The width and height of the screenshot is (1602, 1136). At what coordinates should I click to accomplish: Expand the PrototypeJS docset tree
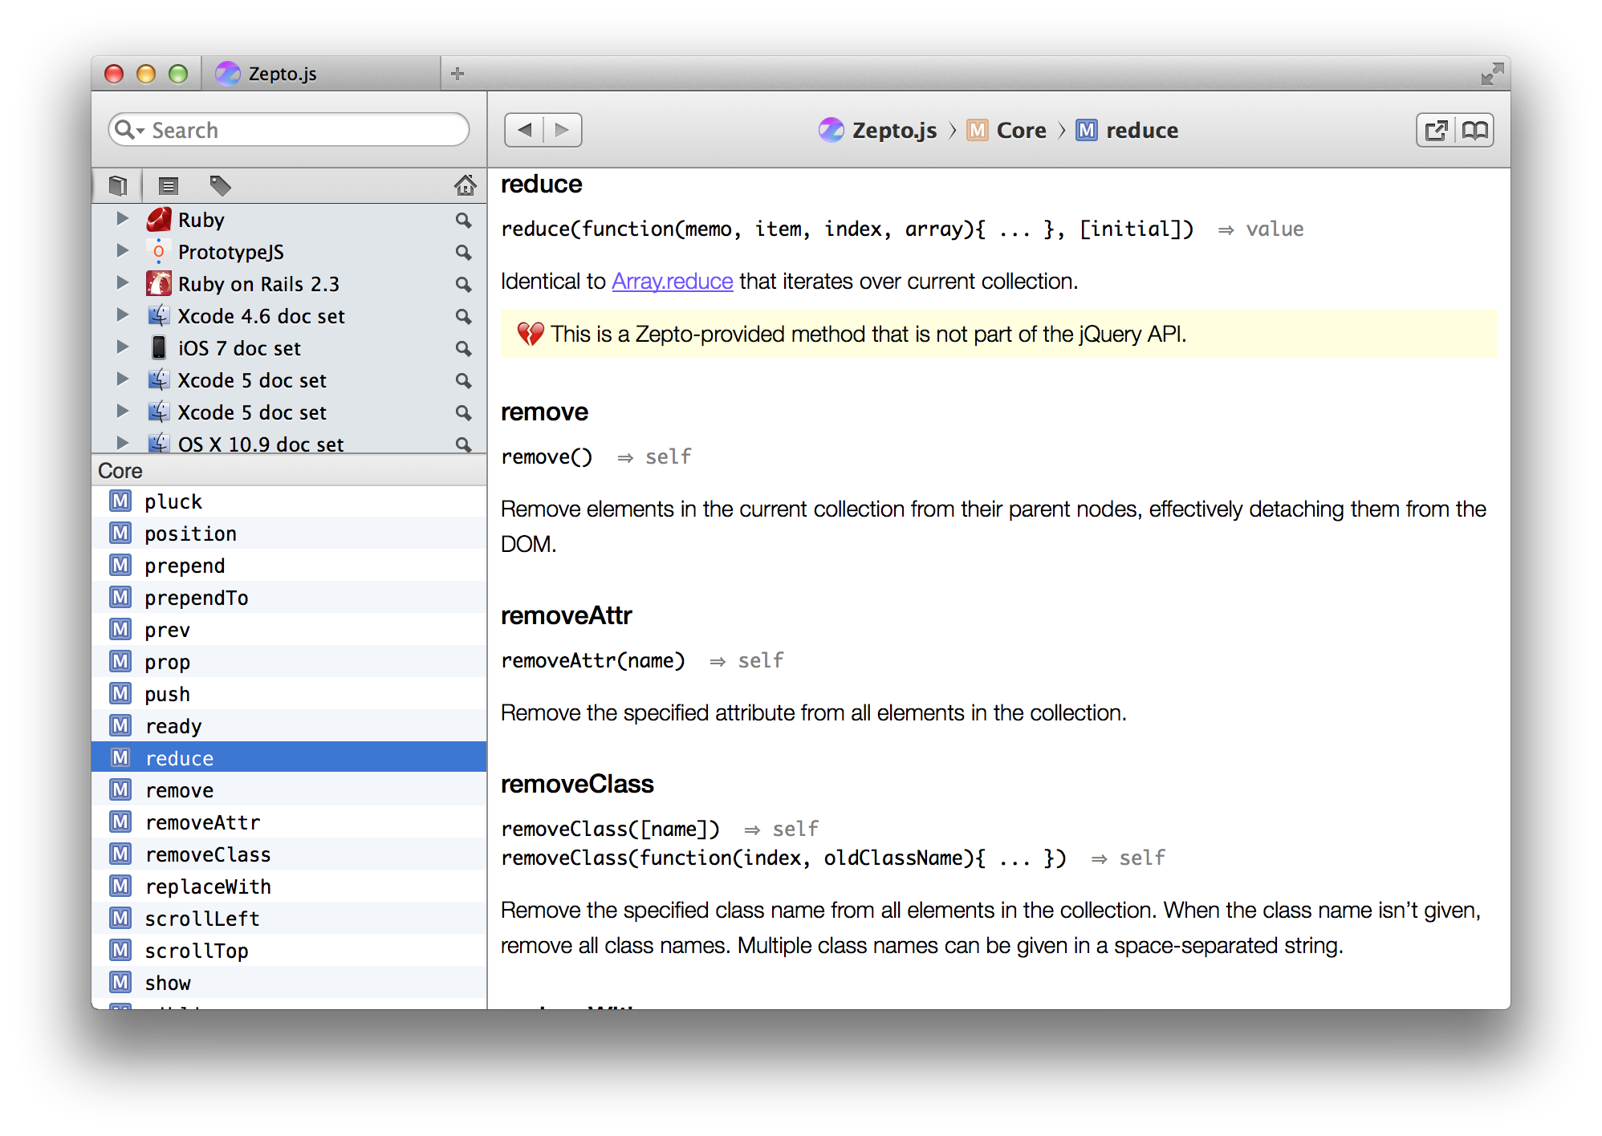point(122,250)
